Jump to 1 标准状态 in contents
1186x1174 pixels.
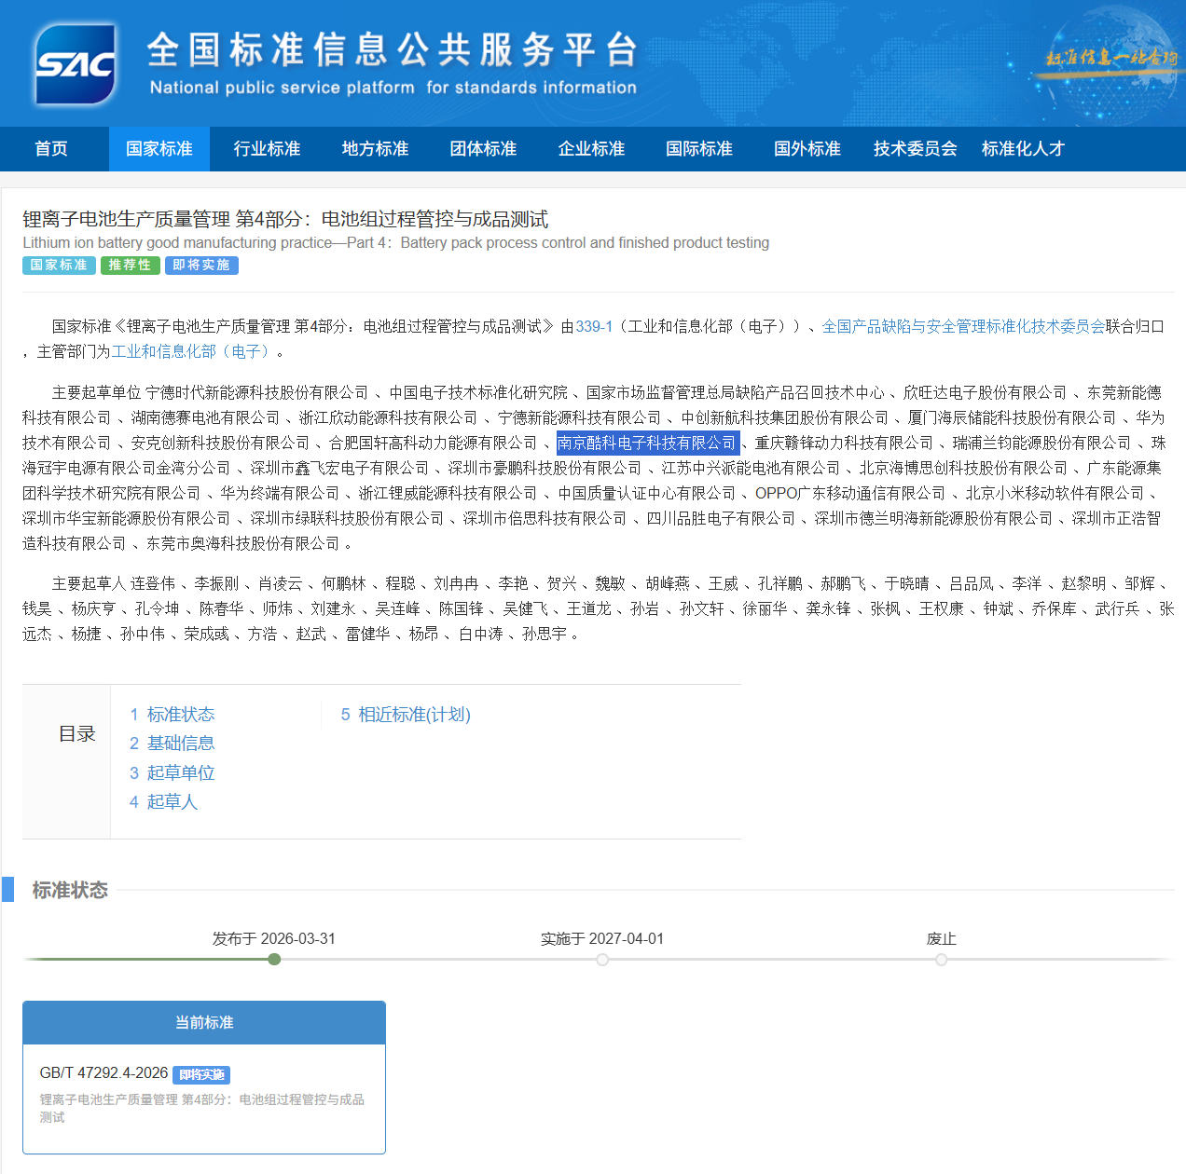172,715
